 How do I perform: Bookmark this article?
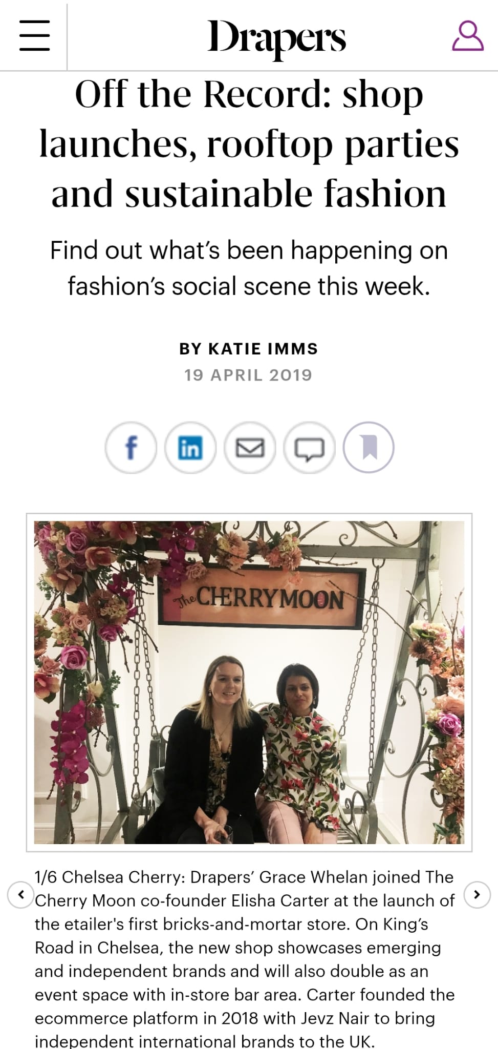pos(369,447)
